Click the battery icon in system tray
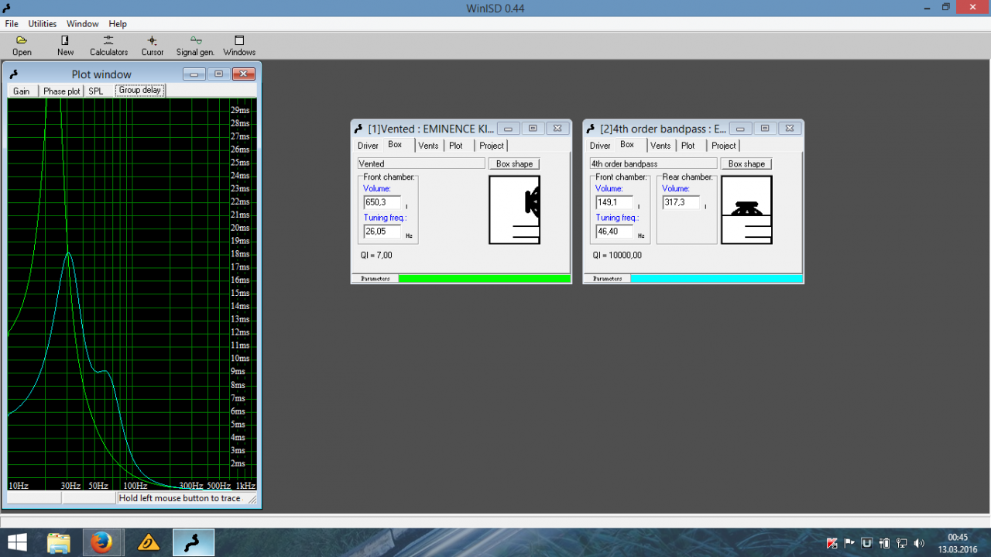 point(884,543)
